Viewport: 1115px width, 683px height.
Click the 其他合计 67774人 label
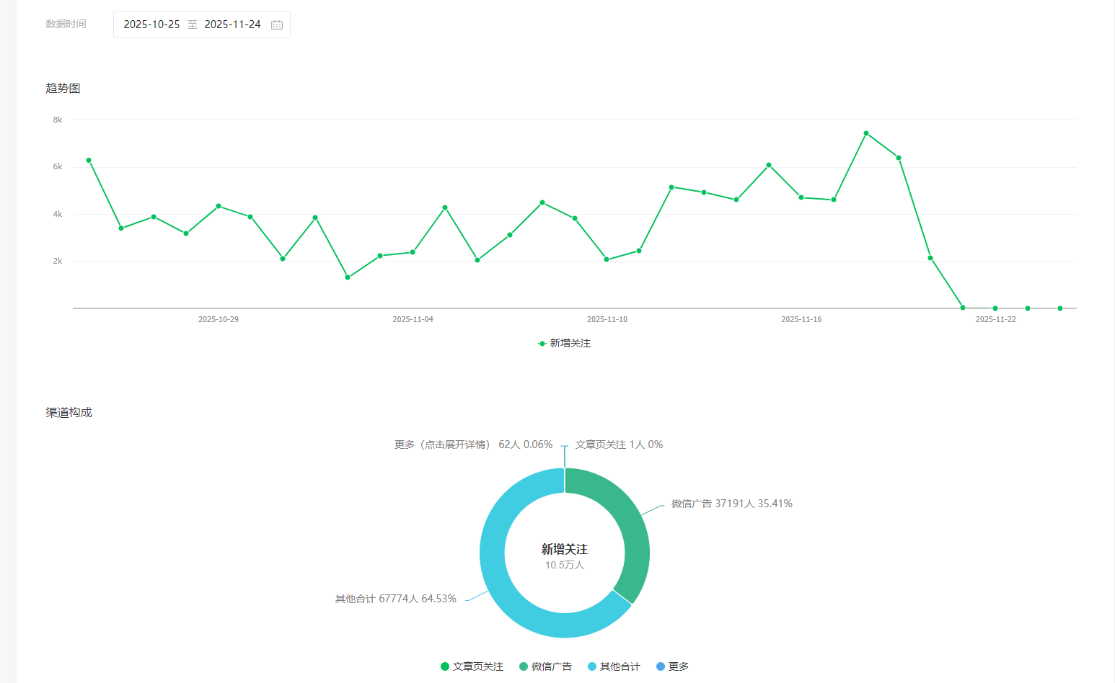(x=395, y=599)
